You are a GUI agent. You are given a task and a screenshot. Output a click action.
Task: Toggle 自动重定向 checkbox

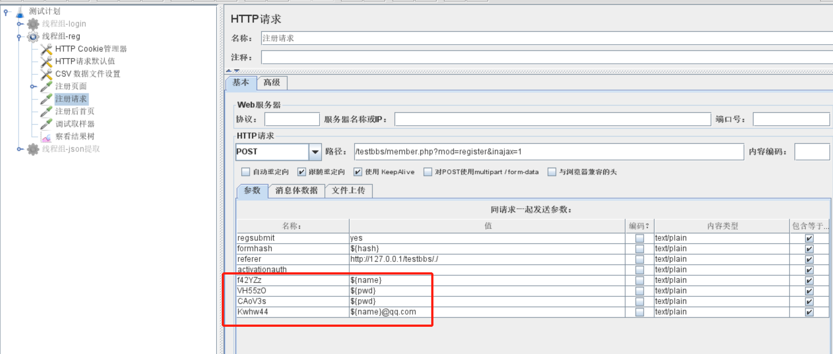pos(246,172)
